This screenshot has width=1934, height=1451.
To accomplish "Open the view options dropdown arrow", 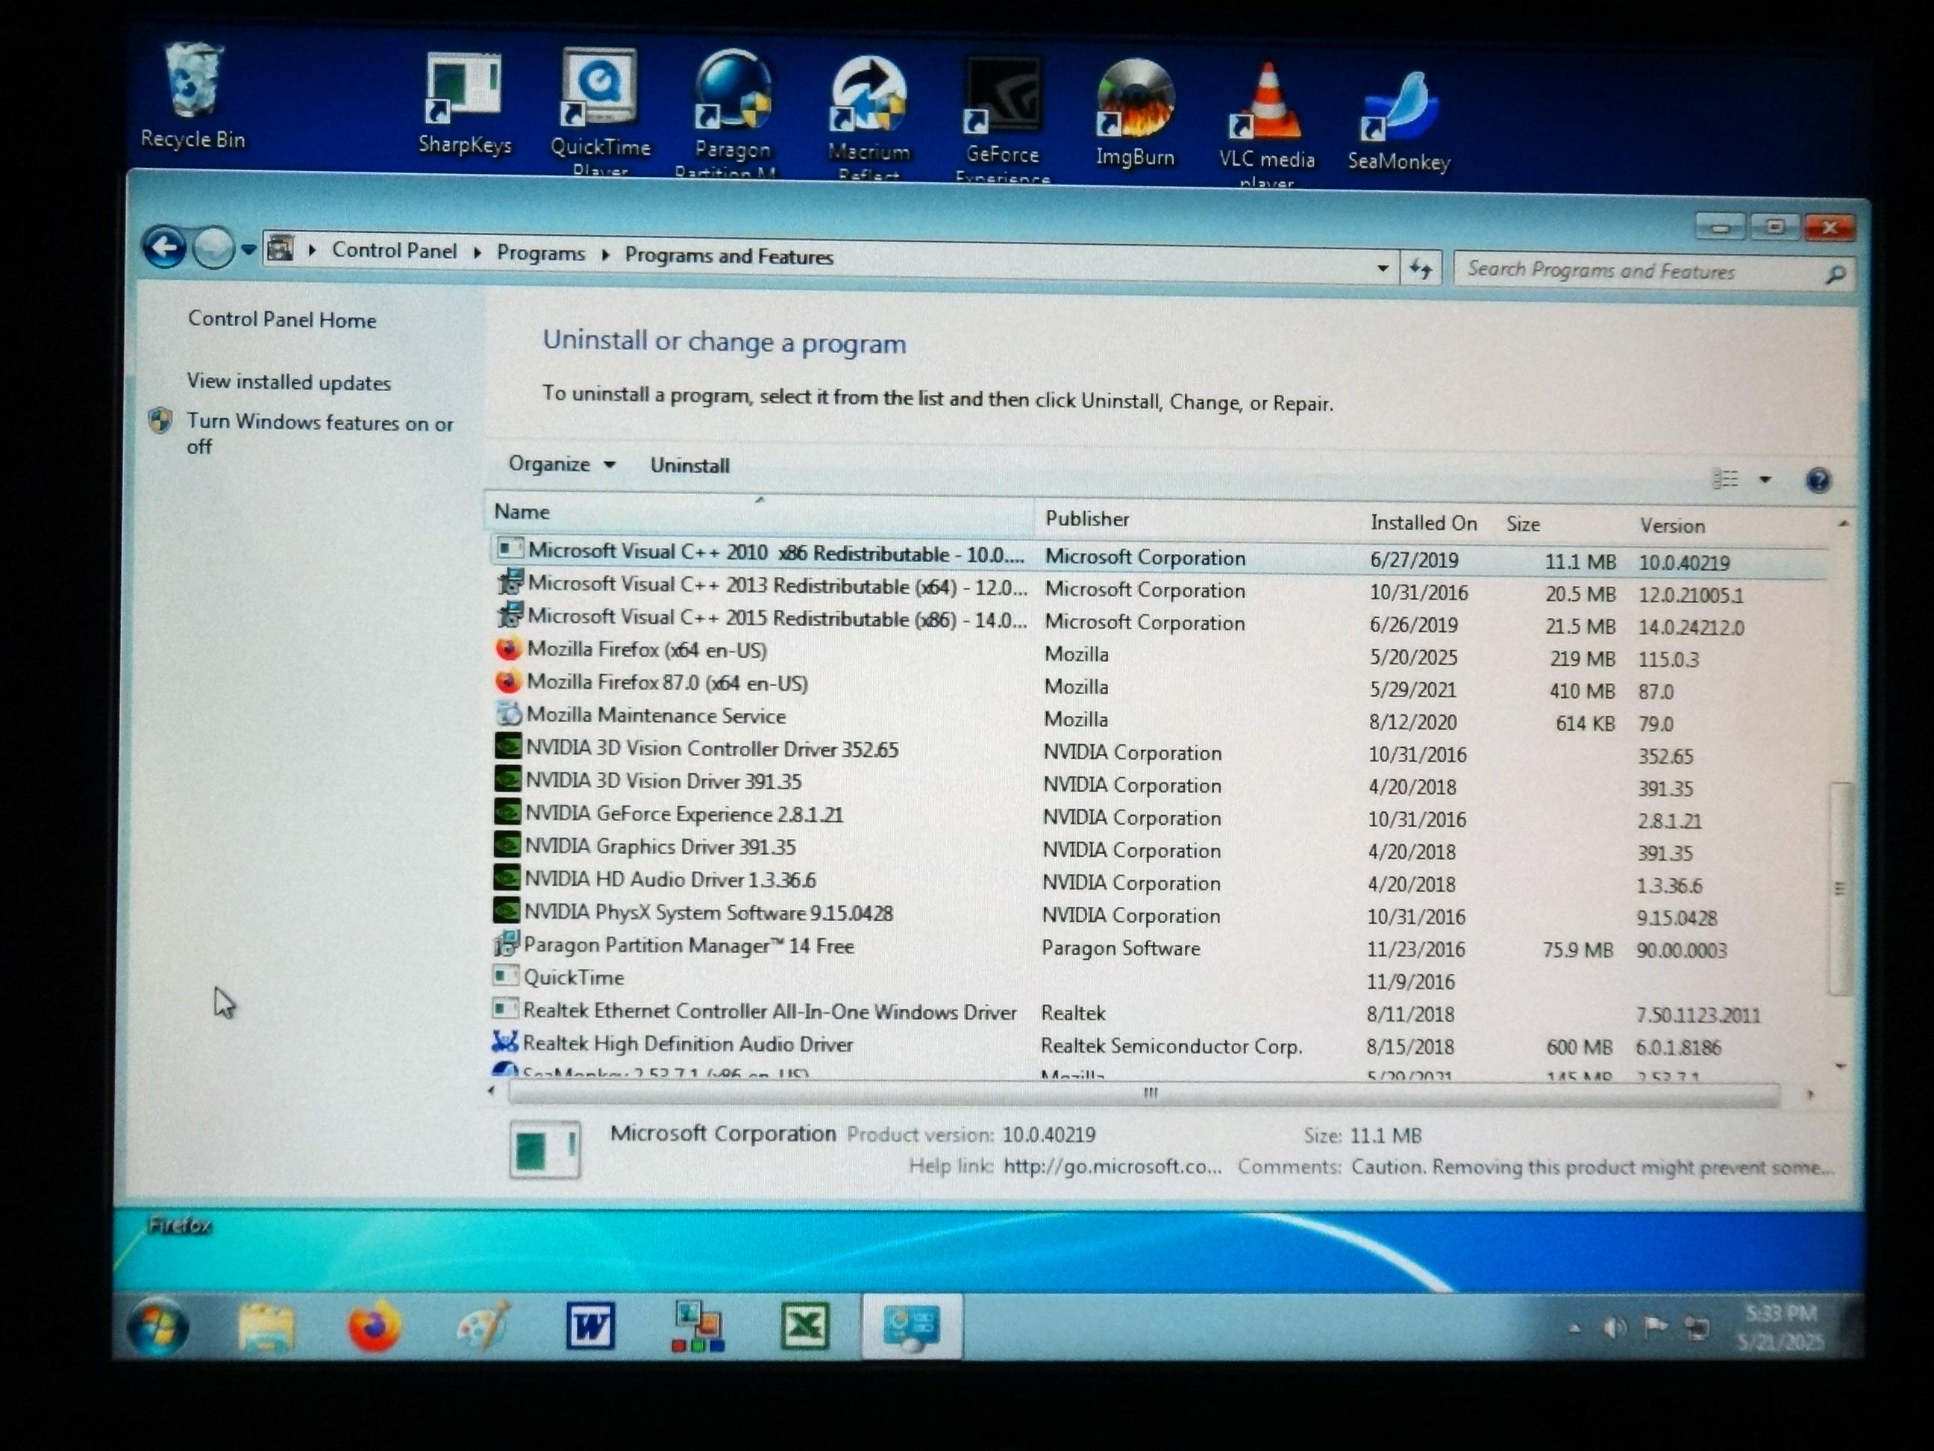I will (1765, 479).
